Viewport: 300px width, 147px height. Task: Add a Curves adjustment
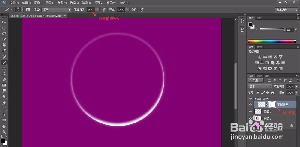pos(270,57)
